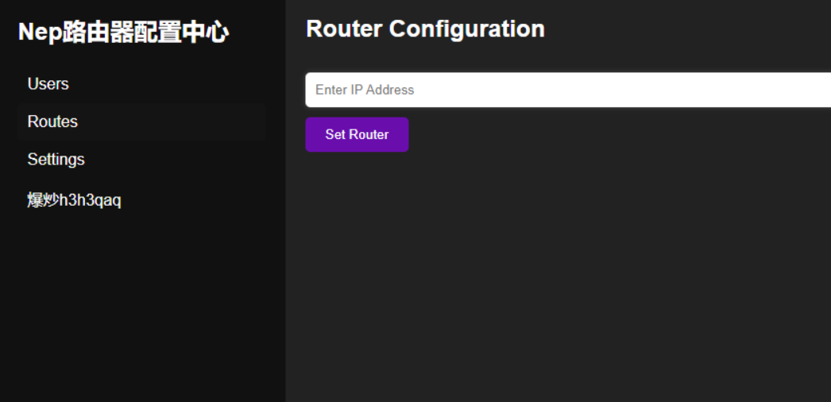The image size is (831, 402).
Task: Go to the Settings page
Action: point(56,160)
